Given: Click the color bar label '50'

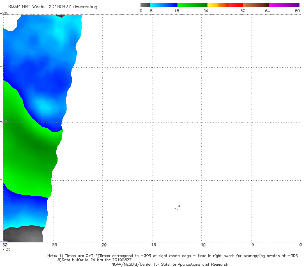Looking at the screenshot, I should point(243,11).
